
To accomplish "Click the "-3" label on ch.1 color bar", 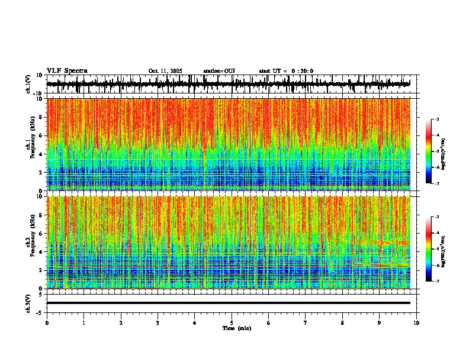I will tap(436, 119).
